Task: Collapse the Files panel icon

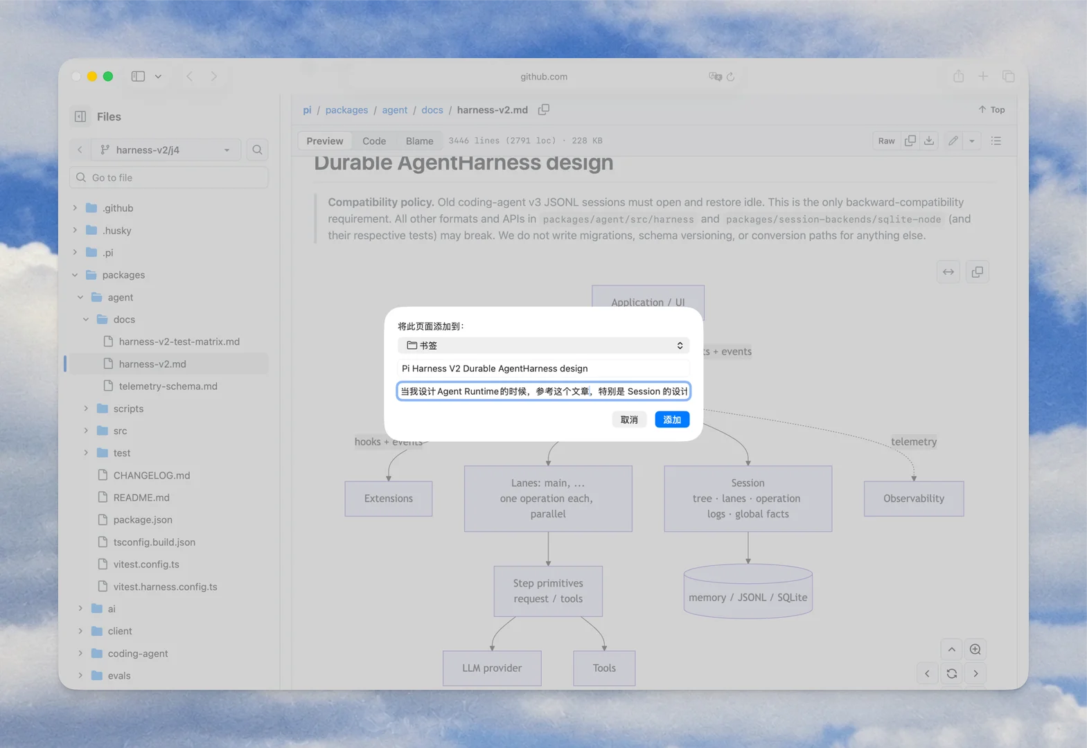Action: tap(80, 116)
